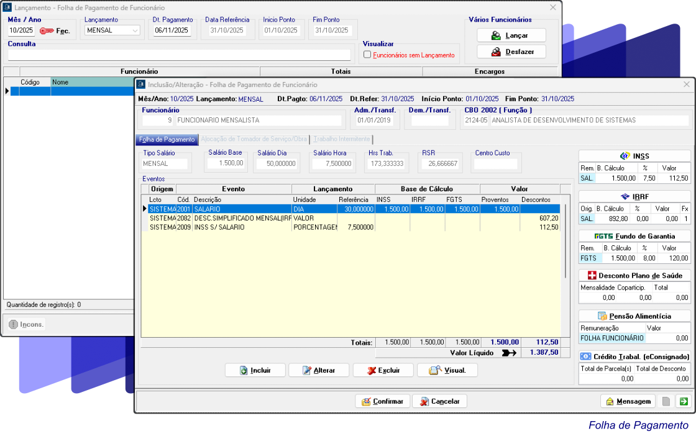Open the Trabalho Intermitente tab

tap(342, 139)
